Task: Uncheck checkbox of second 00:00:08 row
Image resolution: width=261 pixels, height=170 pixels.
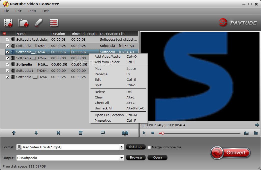Action: (7, 58)
